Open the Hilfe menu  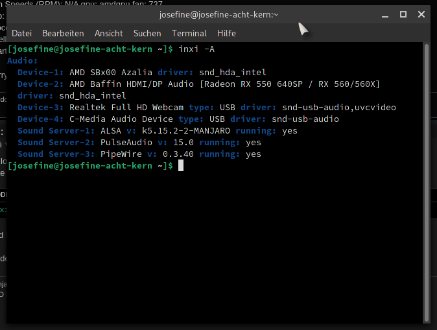coord(226,33)
